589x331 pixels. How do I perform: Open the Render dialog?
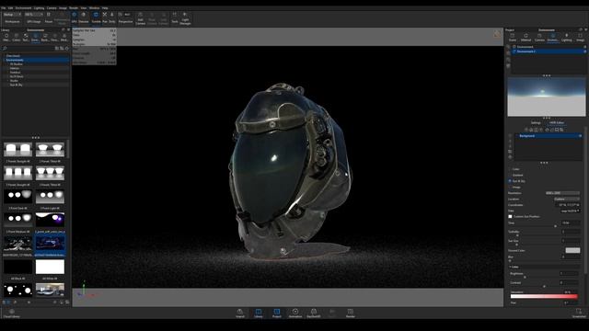[351, 313]
